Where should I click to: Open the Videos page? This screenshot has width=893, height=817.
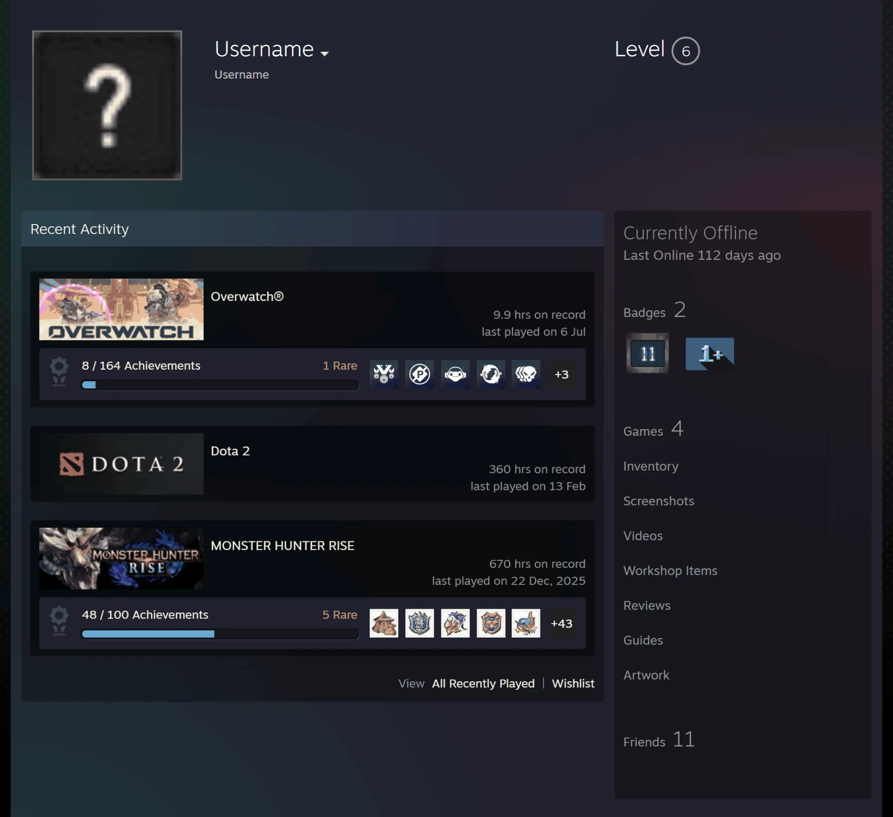pyautogui.click(x=643, y=536)
